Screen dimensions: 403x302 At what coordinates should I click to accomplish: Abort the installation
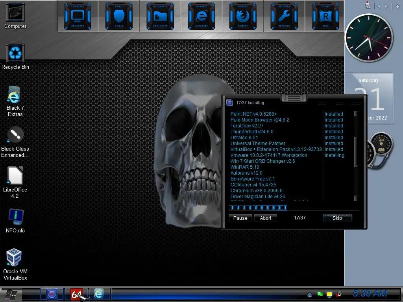(266, 218)
